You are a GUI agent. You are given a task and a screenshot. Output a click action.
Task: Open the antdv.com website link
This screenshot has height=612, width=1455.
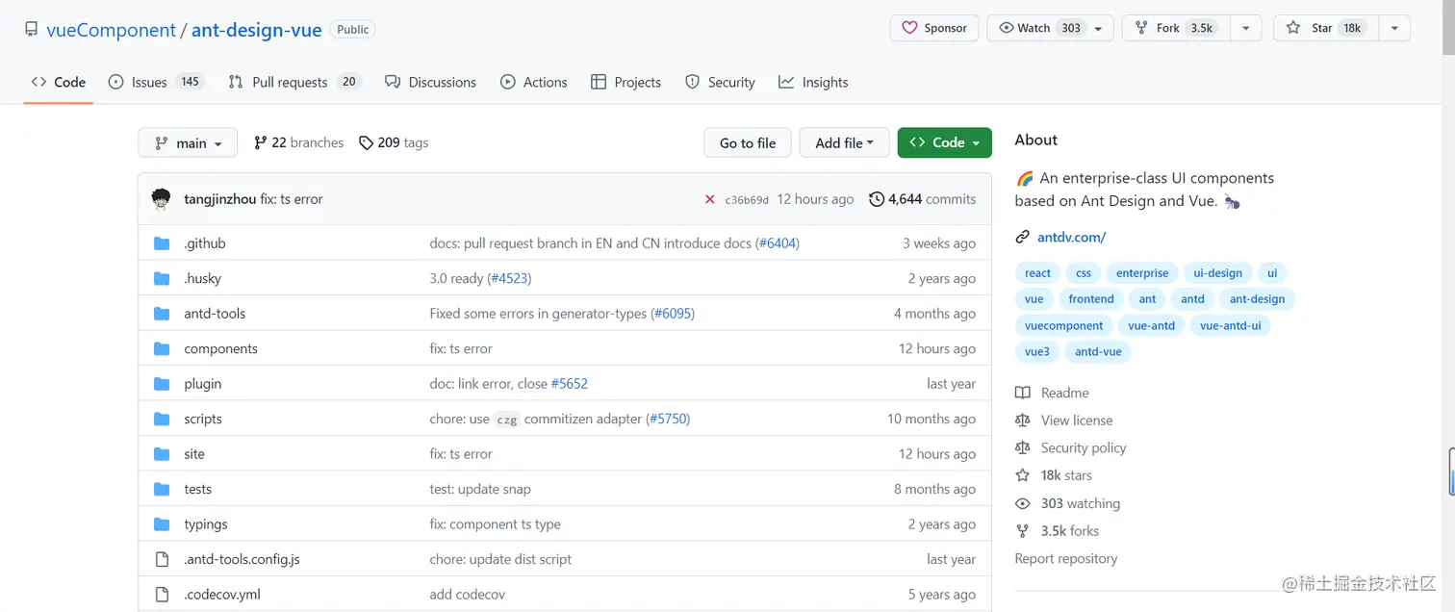(x=1071, y=237)
